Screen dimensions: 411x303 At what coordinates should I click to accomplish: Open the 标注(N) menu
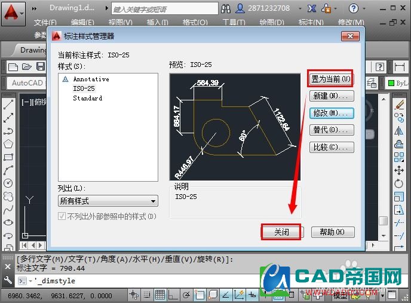311,22
